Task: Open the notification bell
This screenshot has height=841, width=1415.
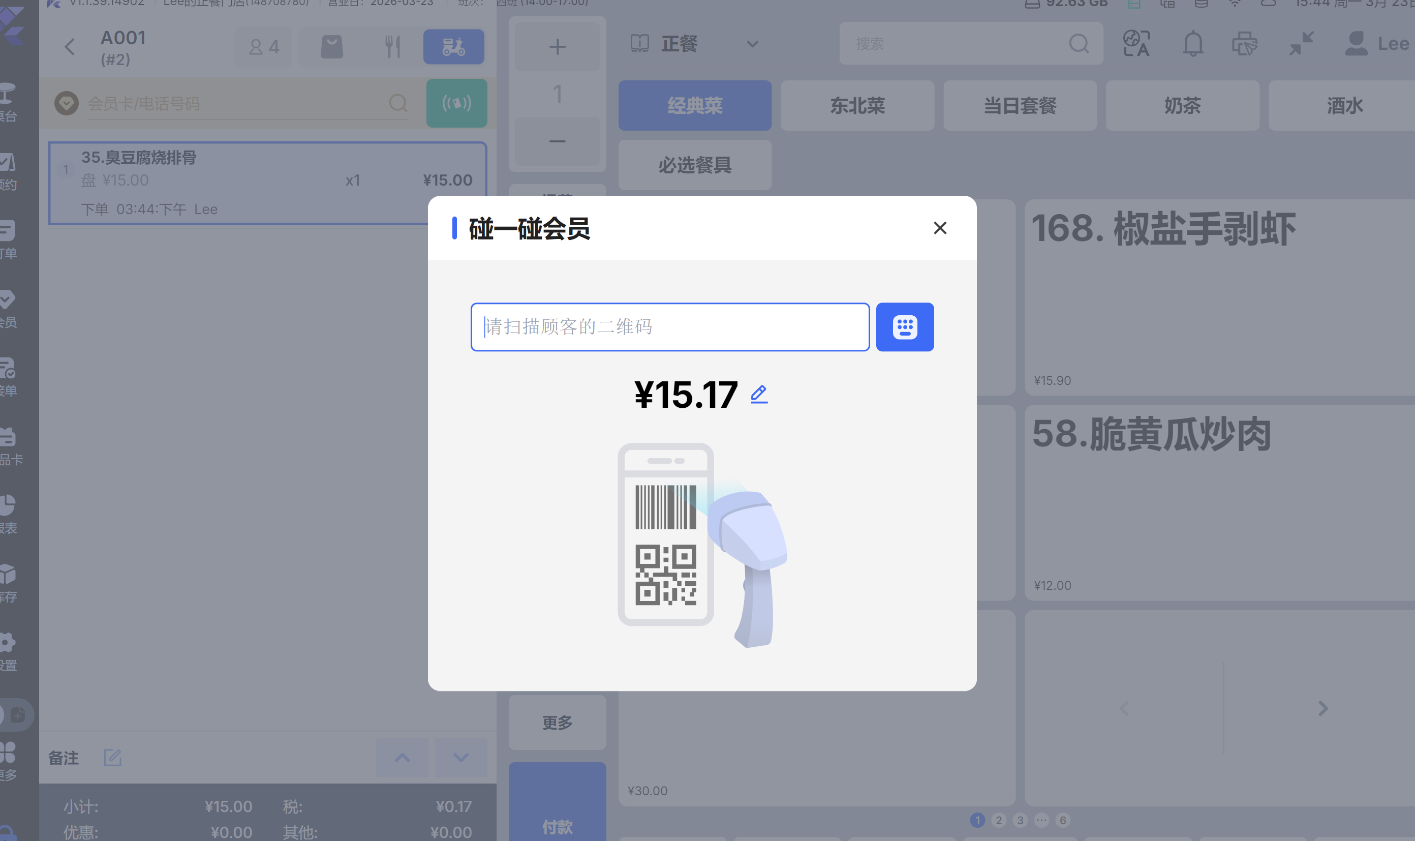Action: [1192, 44]
